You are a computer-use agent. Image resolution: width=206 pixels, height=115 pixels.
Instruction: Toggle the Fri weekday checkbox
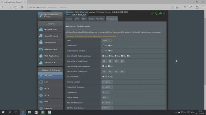pyautogui.click(x=128, y=56)
